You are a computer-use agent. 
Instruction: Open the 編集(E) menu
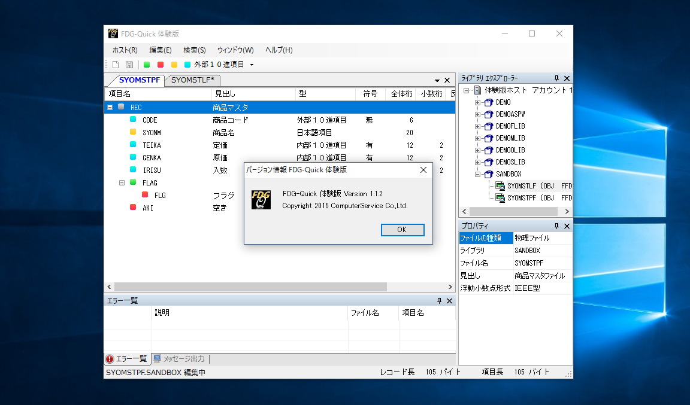coord(160,50)
